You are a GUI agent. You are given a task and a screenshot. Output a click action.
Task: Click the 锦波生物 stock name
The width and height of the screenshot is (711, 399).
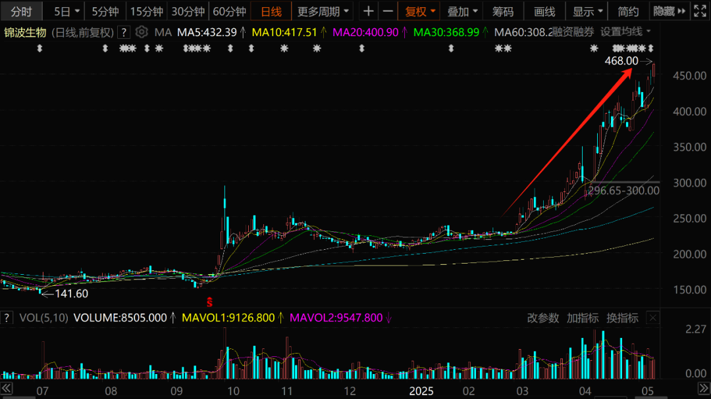pyautogui.click(x=25, y=32)
